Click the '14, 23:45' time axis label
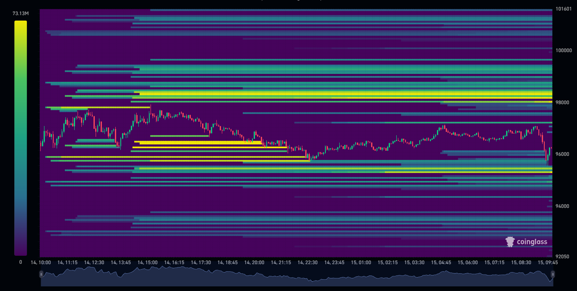577x291 pixels. [x=334, y=262]
